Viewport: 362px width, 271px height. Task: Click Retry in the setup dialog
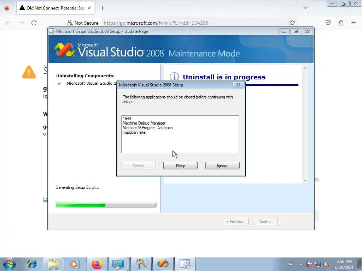pyautogui.click(x=180, y=166)
